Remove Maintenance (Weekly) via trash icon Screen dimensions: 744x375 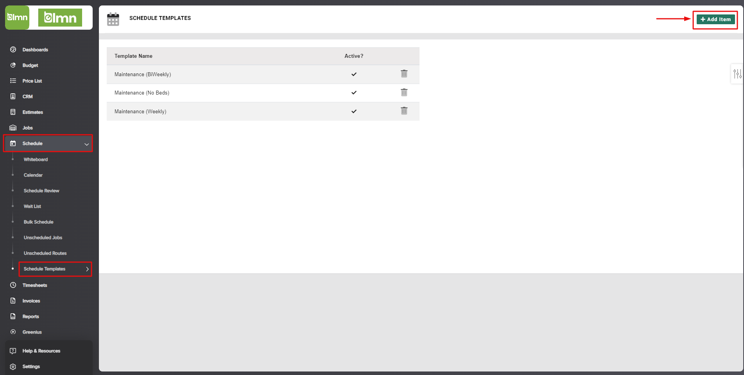click(404, 111)
